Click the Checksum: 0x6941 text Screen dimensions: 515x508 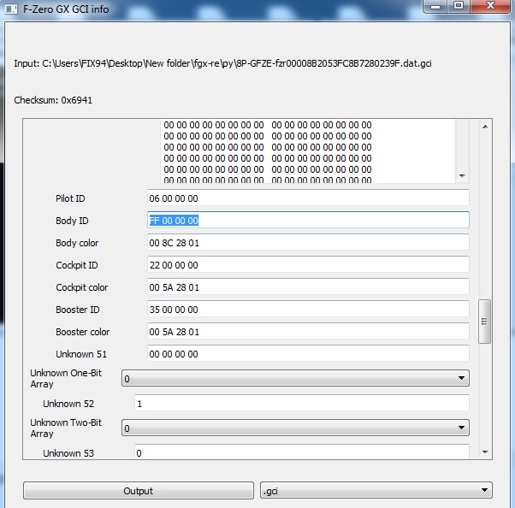click(x=53, y=100)
